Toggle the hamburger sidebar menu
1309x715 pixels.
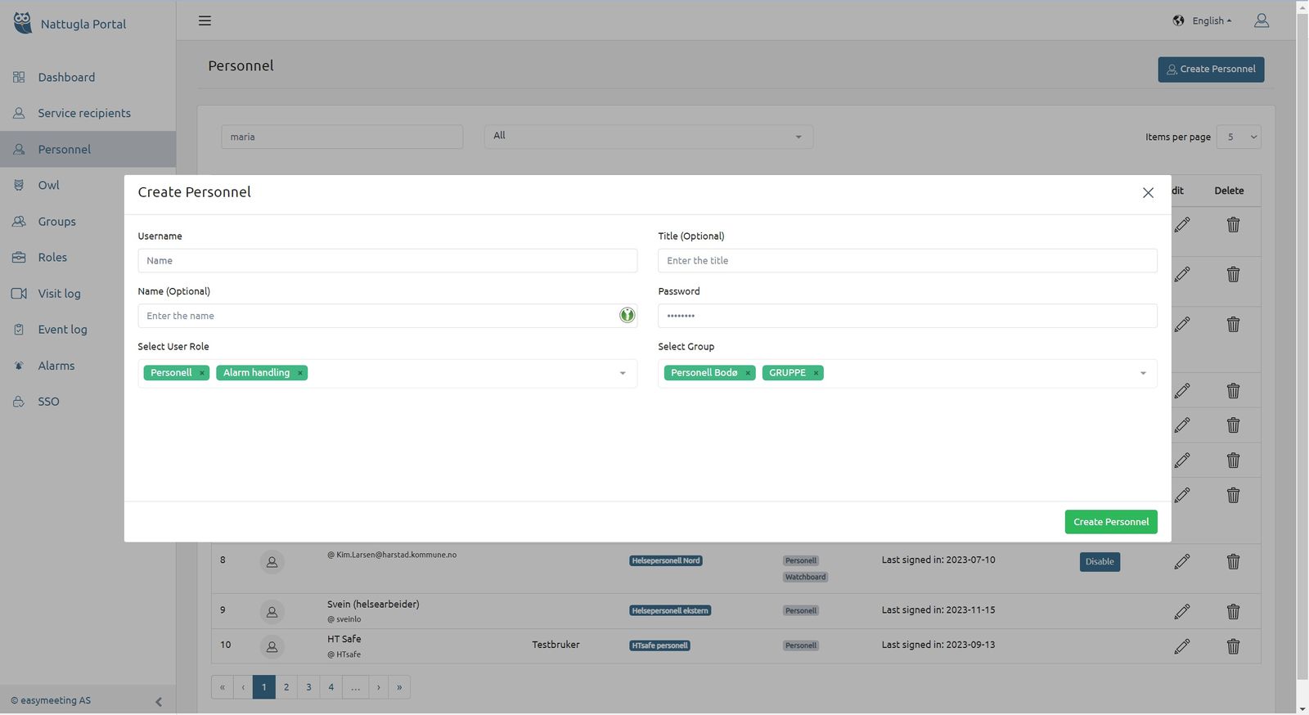pyautogui.click(x=205, y=20)
